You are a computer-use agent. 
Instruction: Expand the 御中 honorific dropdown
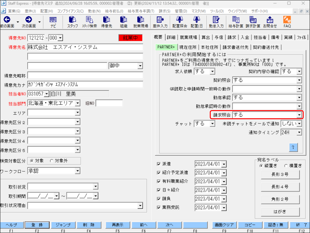140,66
